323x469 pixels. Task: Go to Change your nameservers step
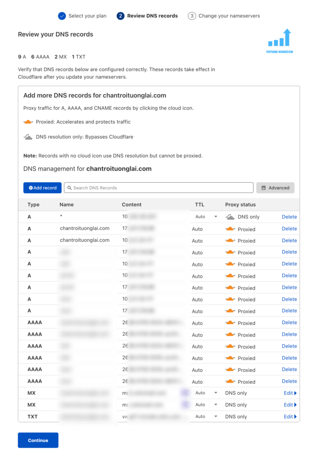pyautogui.click(x=224, y=16)
